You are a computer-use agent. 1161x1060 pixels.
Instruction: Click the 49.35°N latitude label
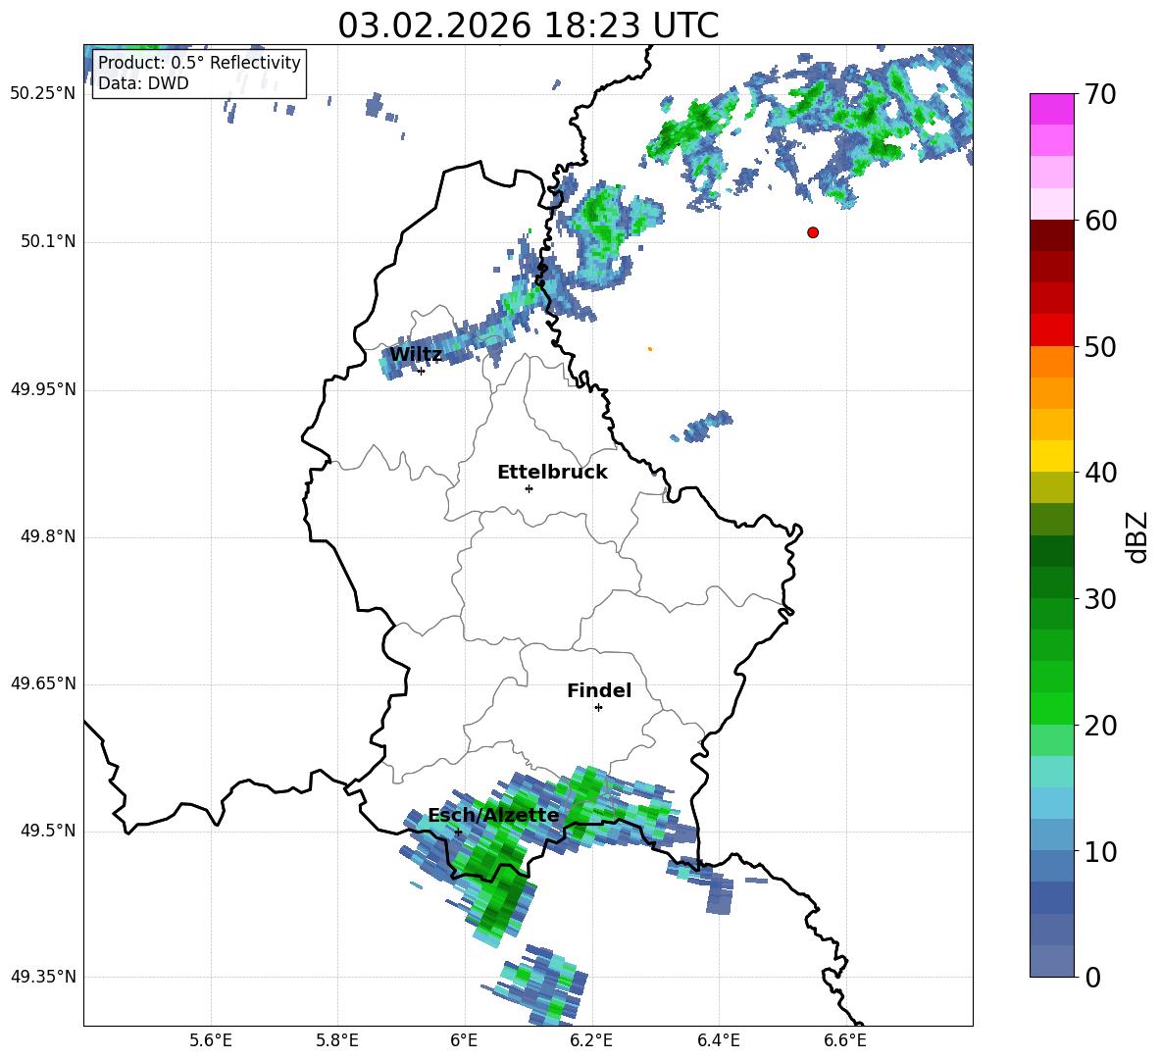tap(43, 977)
